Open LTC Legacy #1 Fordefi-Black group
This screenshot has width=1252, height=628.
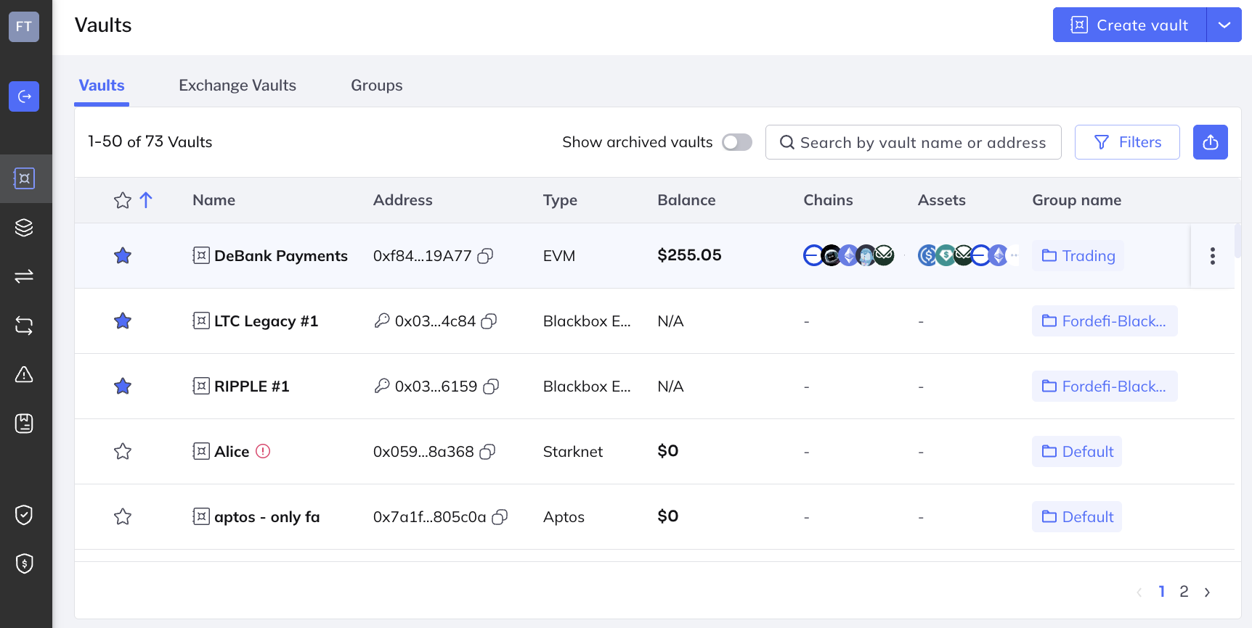tap(1105, 321)
